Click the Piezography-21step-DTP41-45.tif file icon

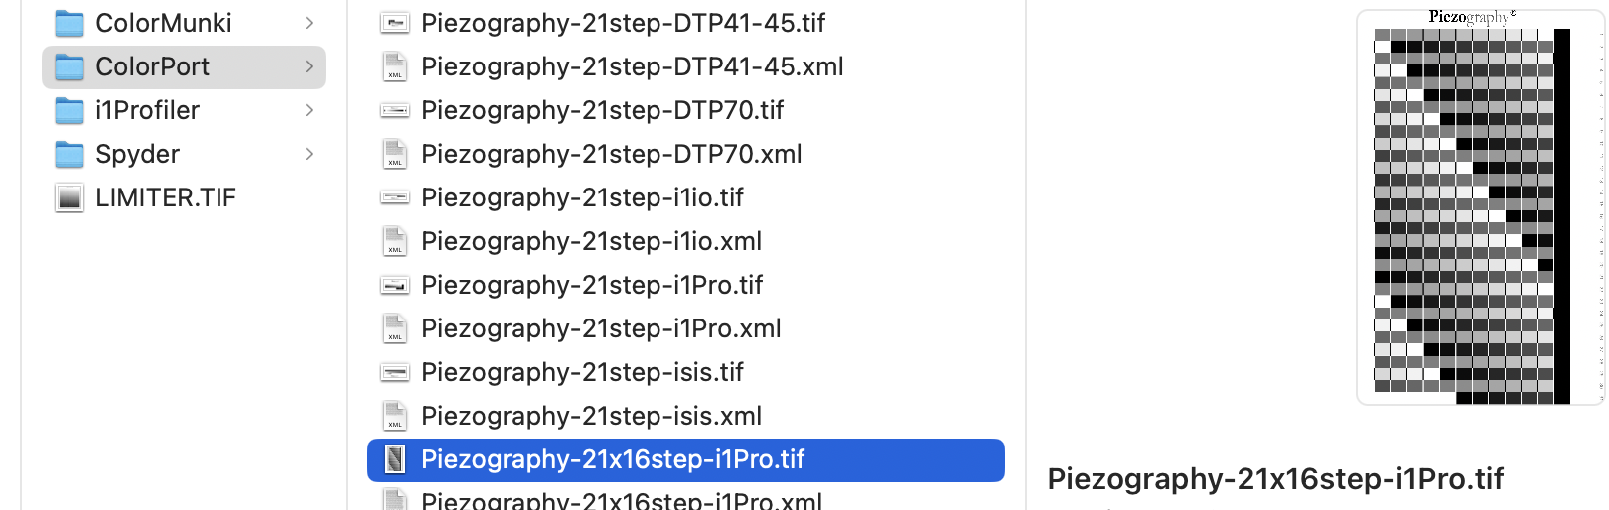point(395,23)
